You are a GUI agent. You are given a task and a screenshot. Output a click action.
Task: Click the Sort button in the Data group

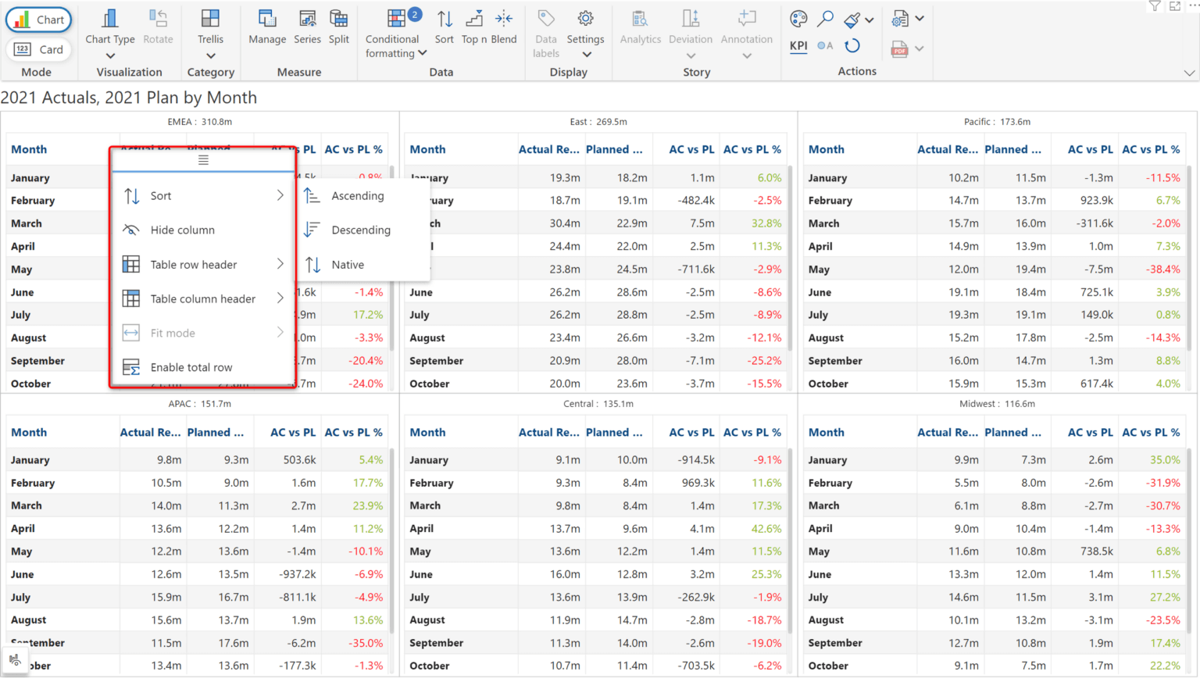[444, 17]
